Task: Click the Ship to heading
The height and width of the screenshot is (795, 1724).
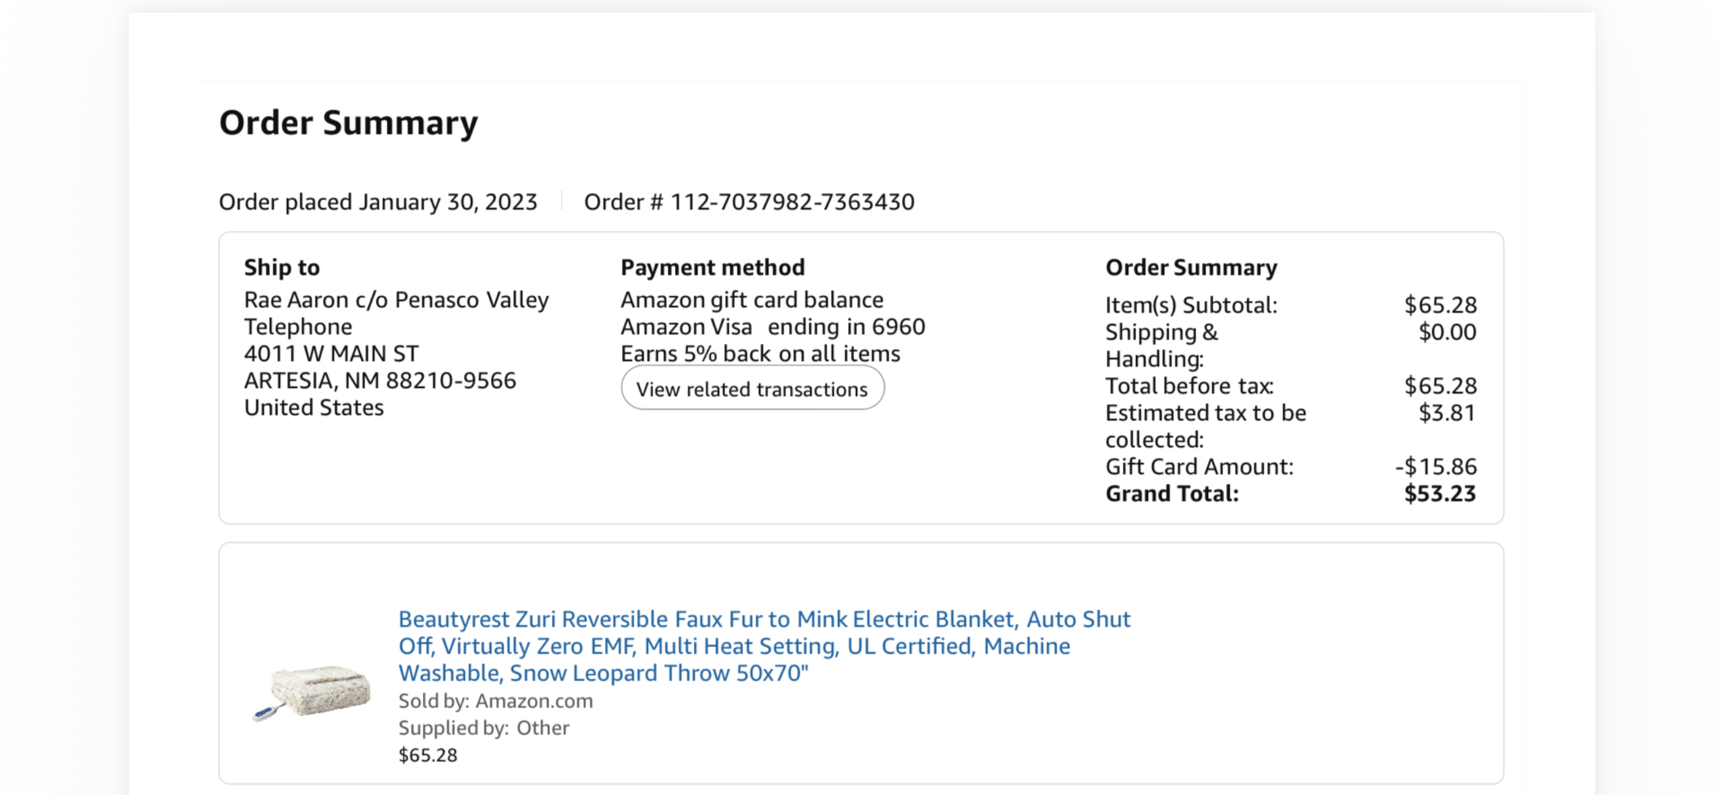Action: point(282,267)
